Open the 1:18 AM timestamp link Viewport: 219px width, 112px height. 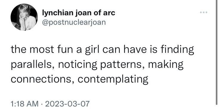pyautogui.click(x=24, y=104)
